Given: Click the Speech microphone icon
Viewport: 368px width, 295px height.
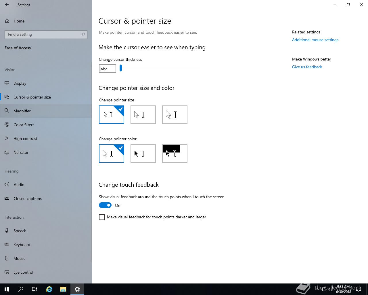Looking at the screenshot, I should coord(7,231).
